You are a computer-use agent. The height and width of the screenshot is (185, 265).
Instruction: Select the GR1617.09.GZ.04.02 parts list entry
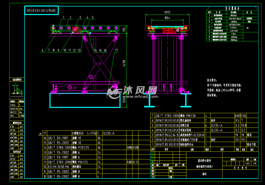pos(167,135)
